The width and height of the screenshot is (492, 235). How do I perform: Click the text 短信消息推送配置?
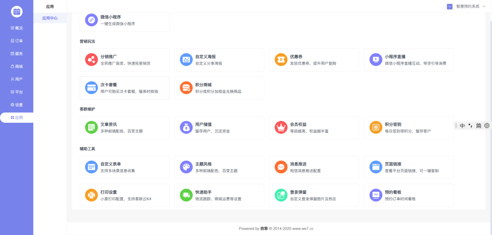pos(306,171)
